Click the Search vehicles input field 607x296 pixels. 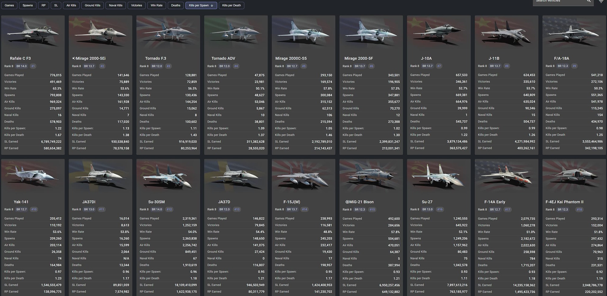pos(561,1)
